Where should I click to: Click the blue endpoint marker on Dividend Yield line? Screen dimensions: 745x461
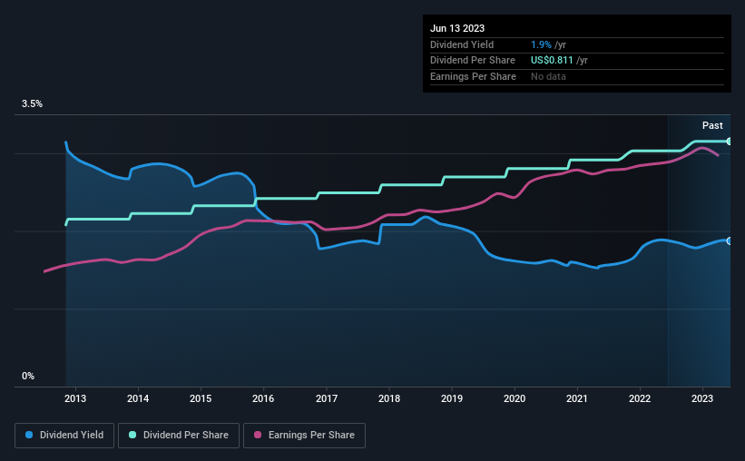coord(729,241)
